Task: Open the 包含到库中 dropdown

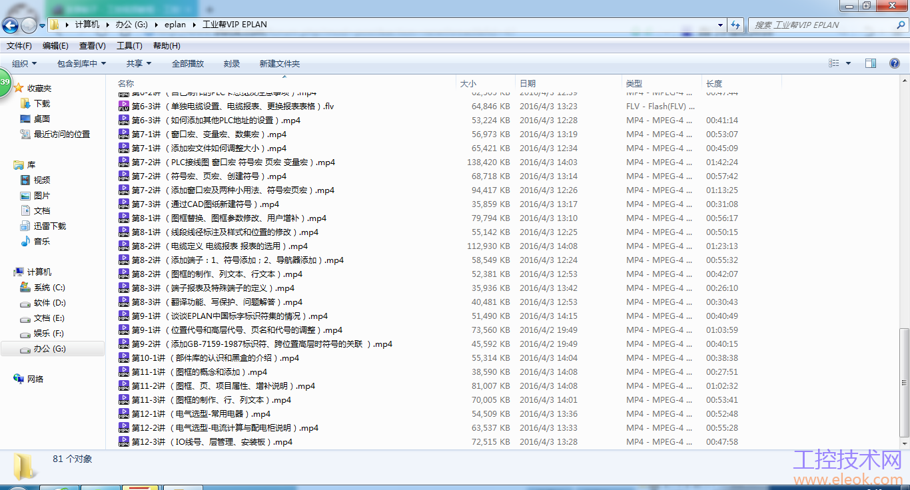Action: tap(81, 63)
